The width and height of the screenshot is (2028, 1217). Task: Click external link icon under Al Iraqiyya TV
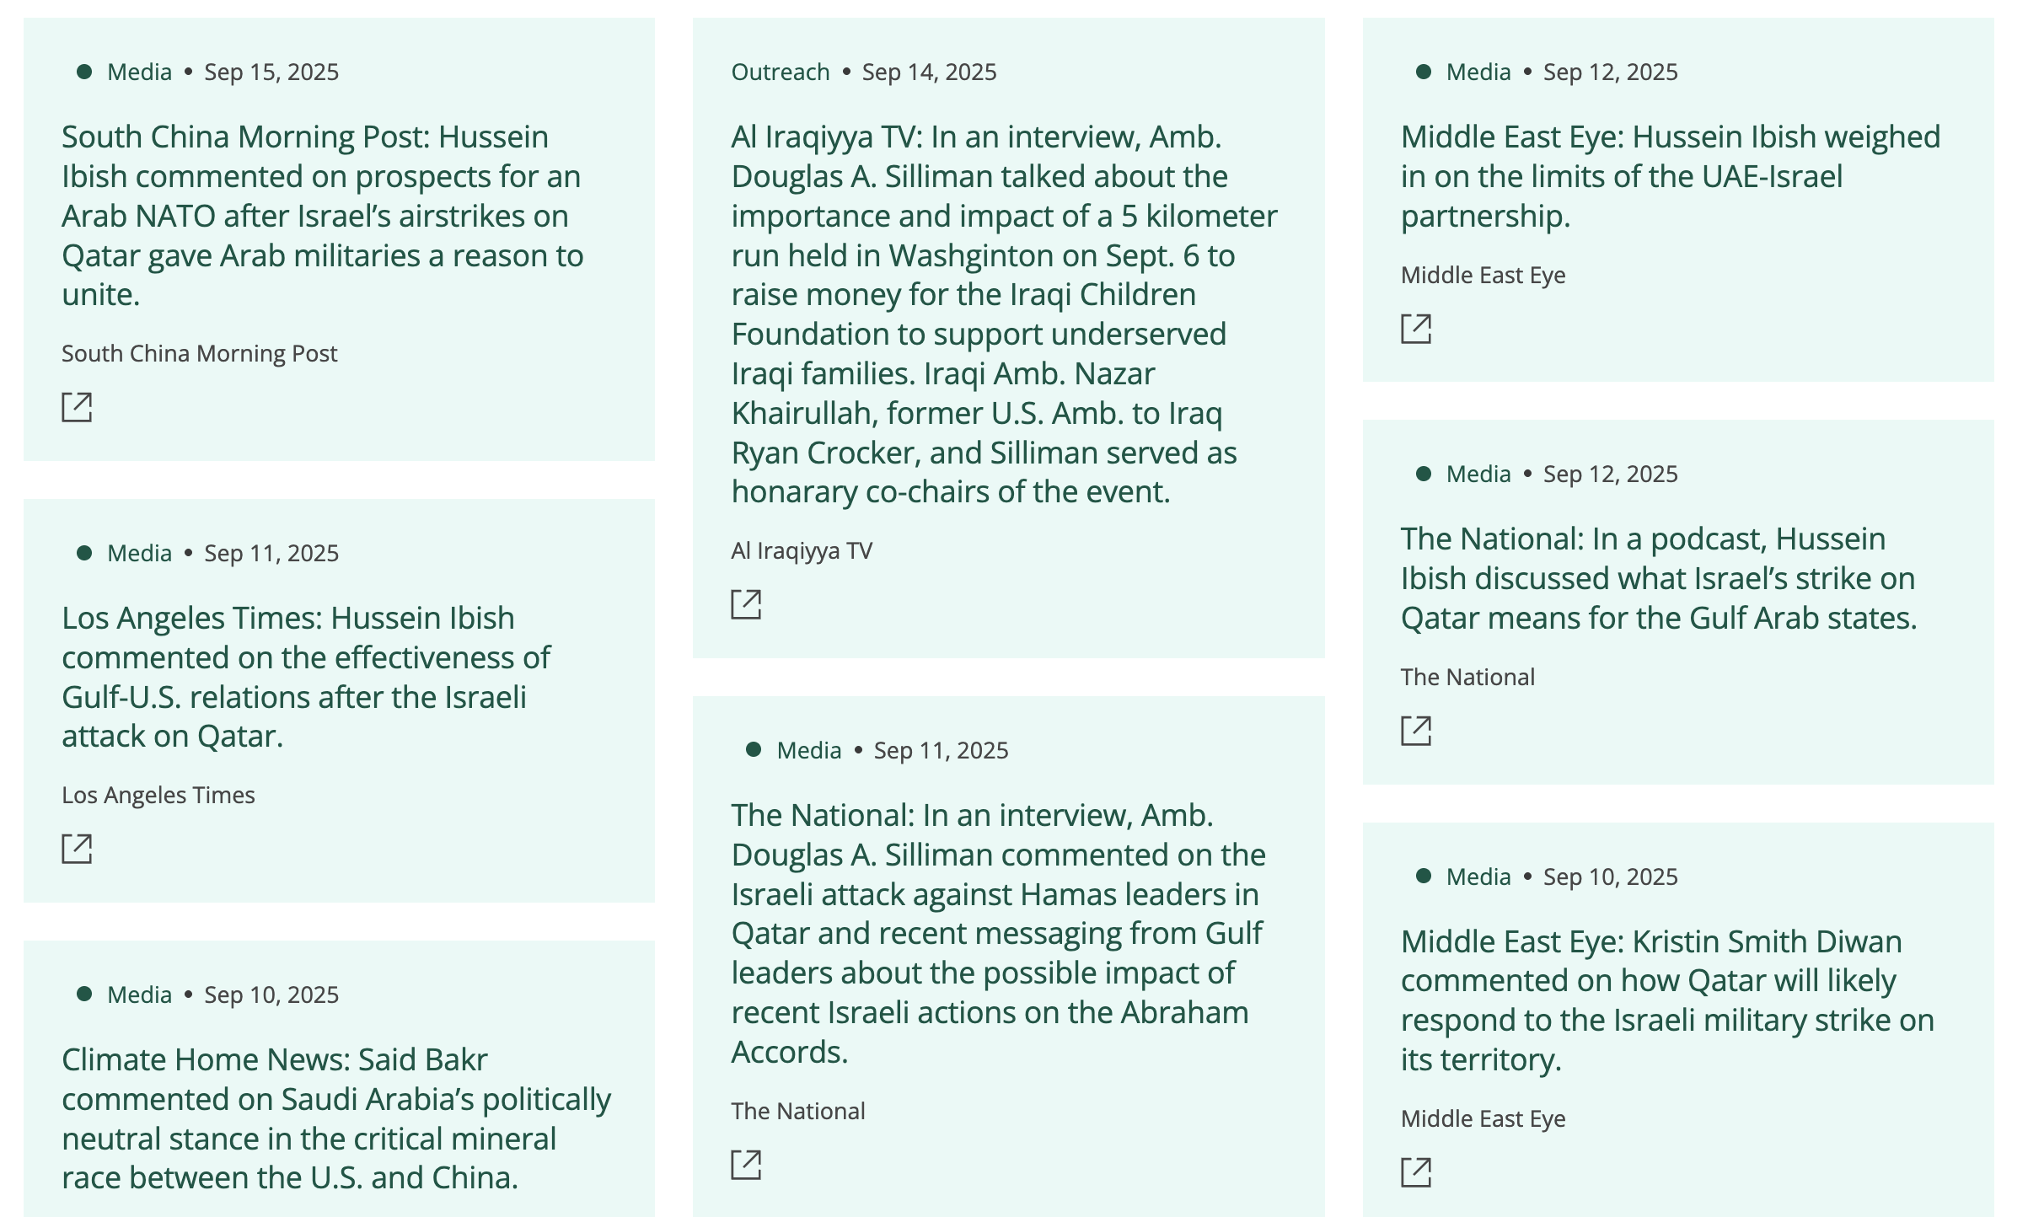coord(746,604)
